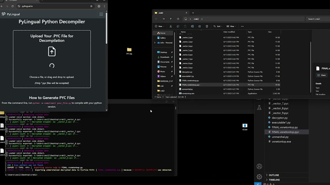
Task: Open Videos in Explorer quick access
Action: [x=163, y=76]
